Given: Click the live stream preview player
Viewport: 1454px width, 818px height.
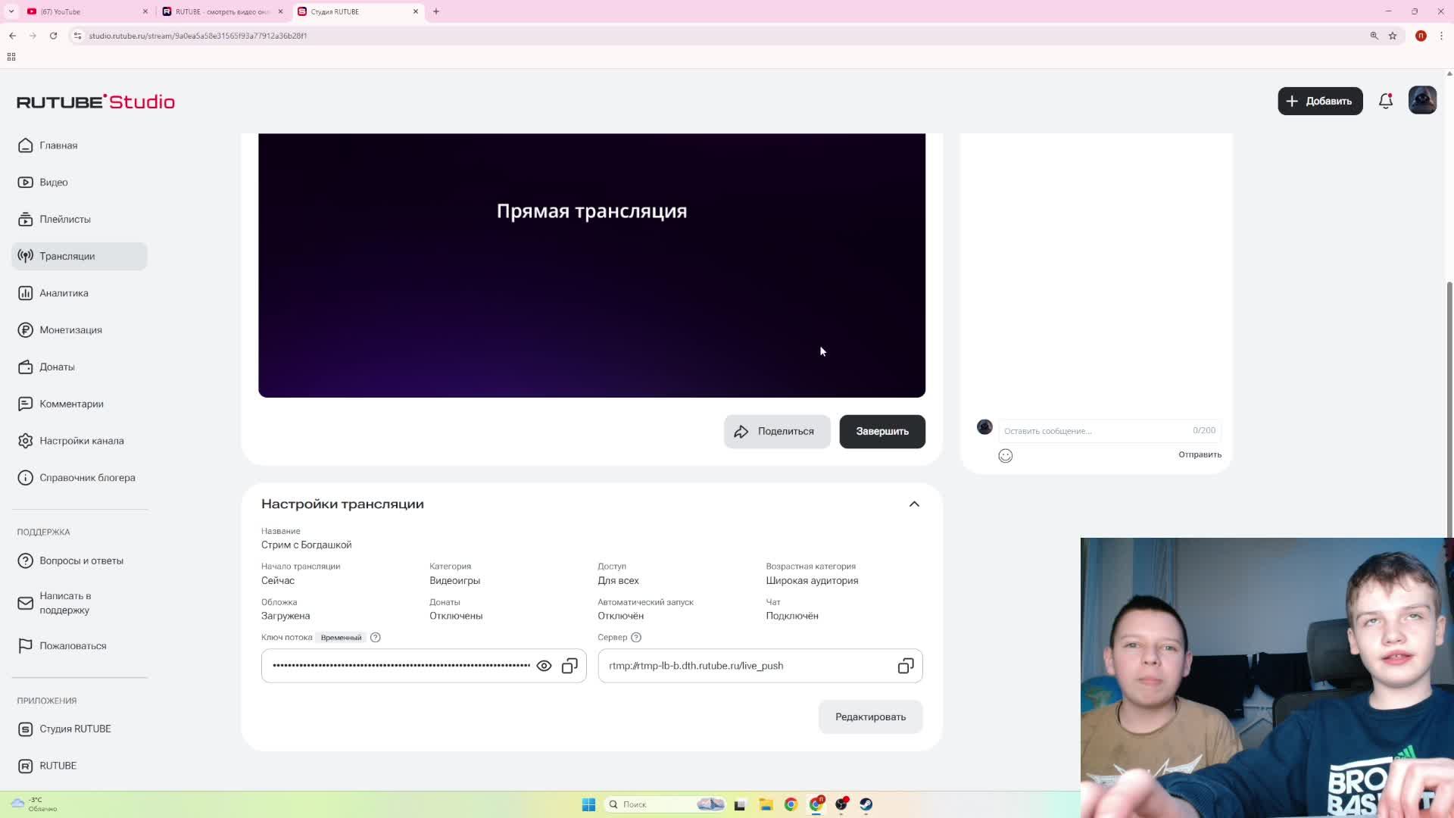Looking at the screenshot, I should click(x=591, y=265).
